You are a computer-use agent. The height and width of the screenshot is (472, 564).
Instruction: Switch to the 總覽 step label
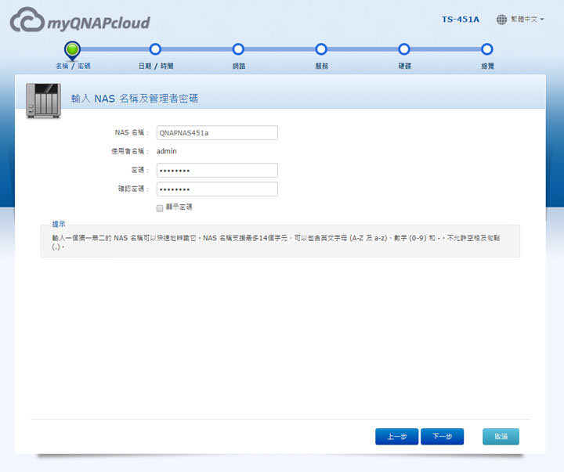click(x=487, y=67)
